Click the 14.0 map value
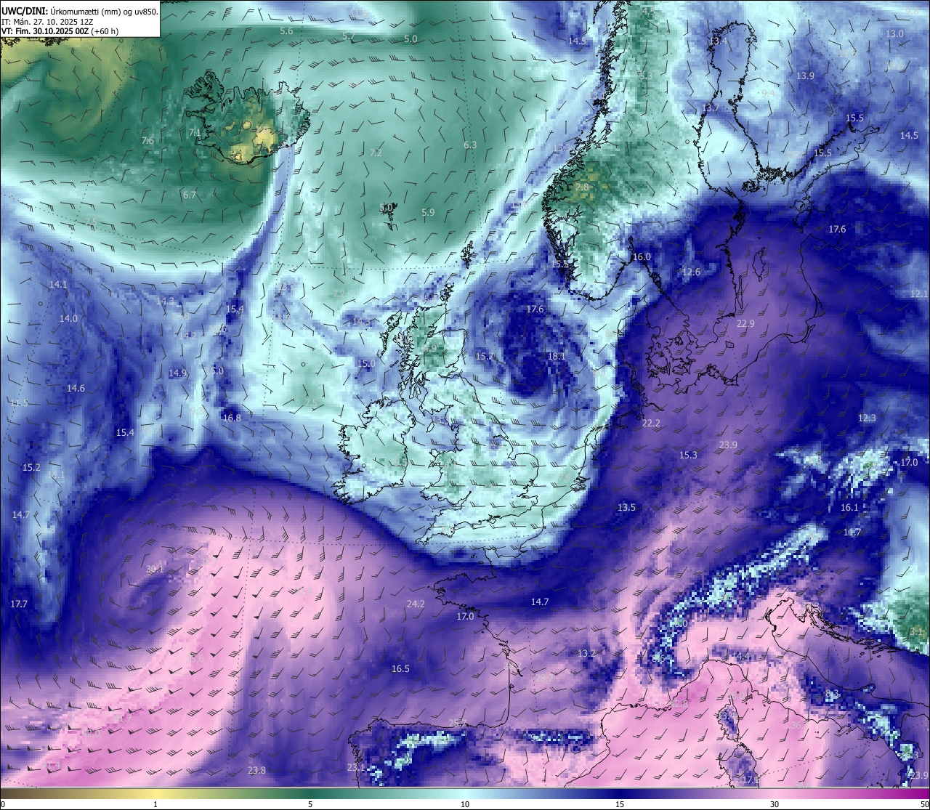The height and width of the screenshot is (810, 930). tap(68, 318)
